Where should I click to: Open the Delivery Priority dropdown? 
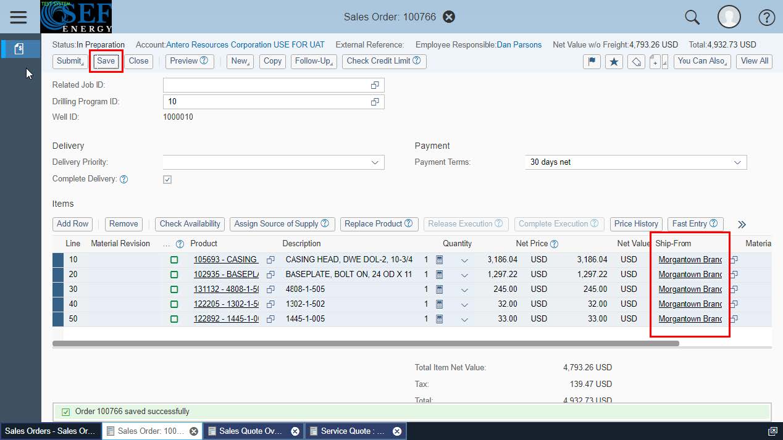click(x=375, y=162)
